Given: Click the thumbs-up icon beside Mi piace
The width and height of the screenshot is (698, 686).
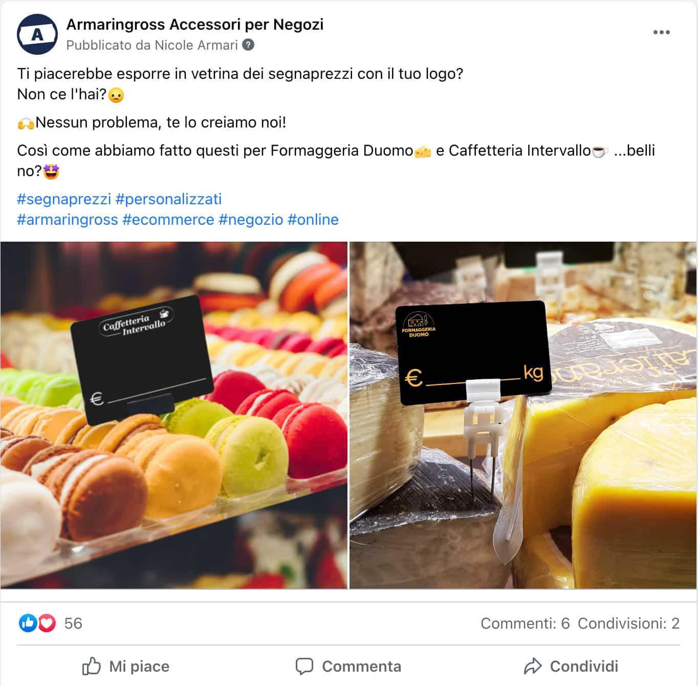Looking at the screenshot, I should click(92, 666).
